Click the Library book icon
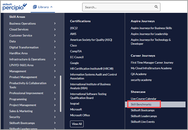The image size is (188, 130). coord(35,7)
